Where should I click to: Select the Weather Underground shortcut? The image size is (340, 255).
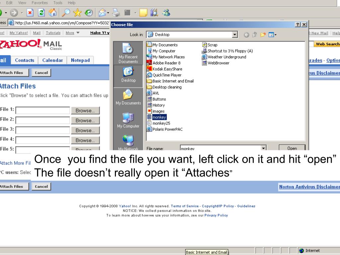(224, 57)
